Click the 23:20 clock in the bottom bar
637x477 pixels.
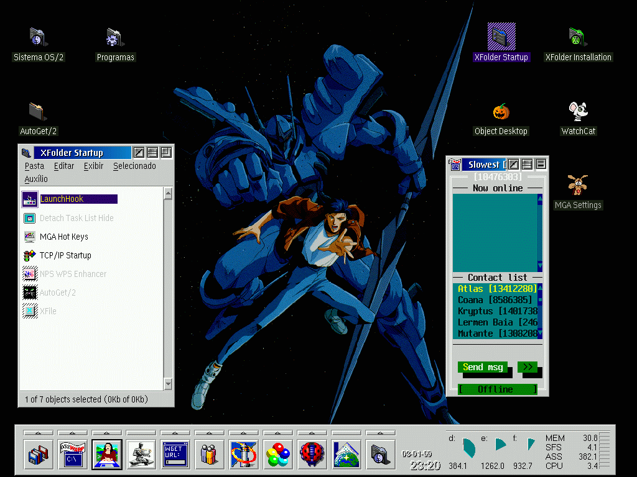(425, 466)
